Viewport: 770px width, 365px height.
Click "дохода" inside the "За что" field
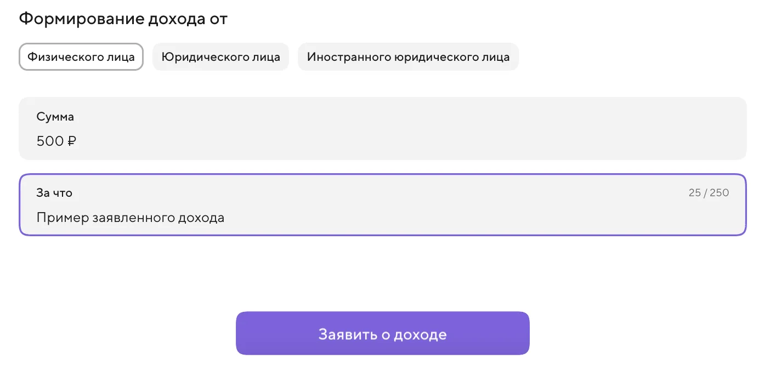coord(202,218)
